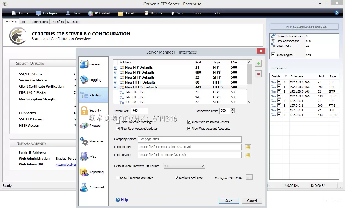This screenshot has width=345, height=208.
Task: Open Sync from the toolbar
Action: pyautogui.click(x=177, y=13)
